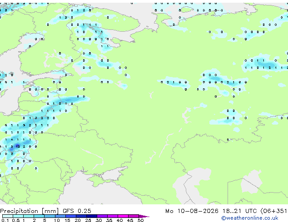Viewport: 288px width, 222px height.
Task: Click the 15–20 mm blue legend swatch
Action: point(71,216)
